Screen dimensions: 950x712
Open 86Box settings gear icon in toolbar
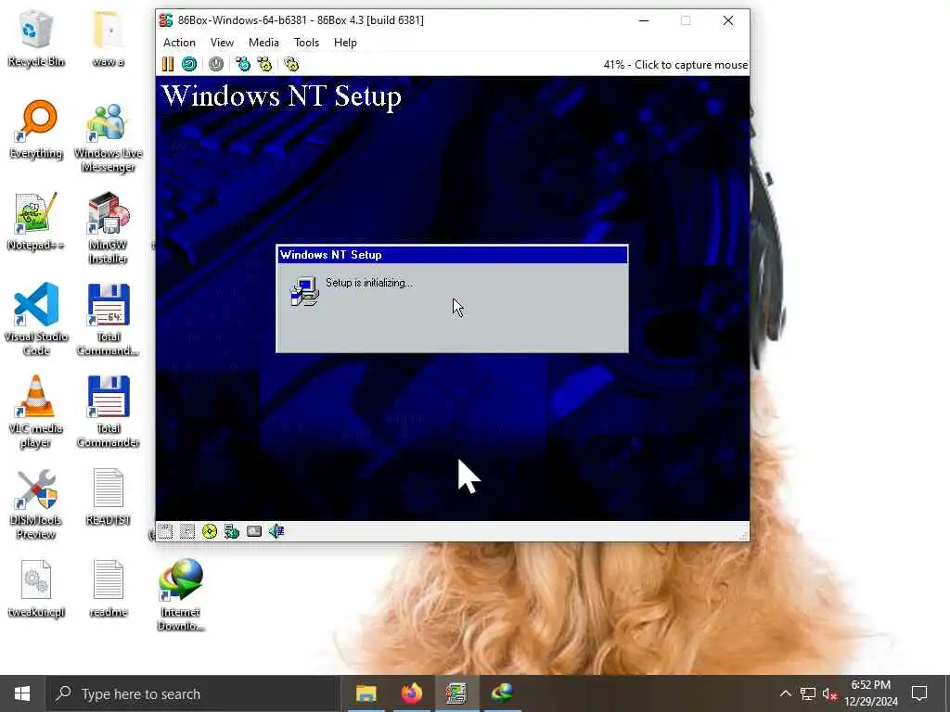[x=291, y=64]
